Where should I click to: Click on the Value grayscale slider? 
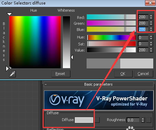(111, 50)
